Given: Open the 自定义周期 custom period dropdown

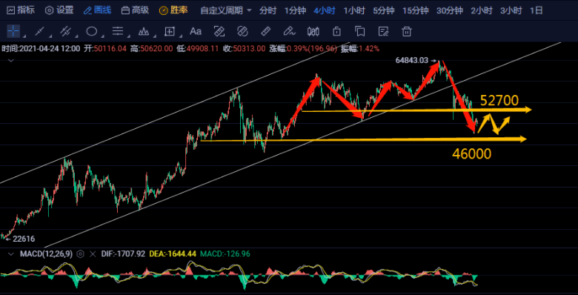Looking at the screenshot, I should 225,10.
